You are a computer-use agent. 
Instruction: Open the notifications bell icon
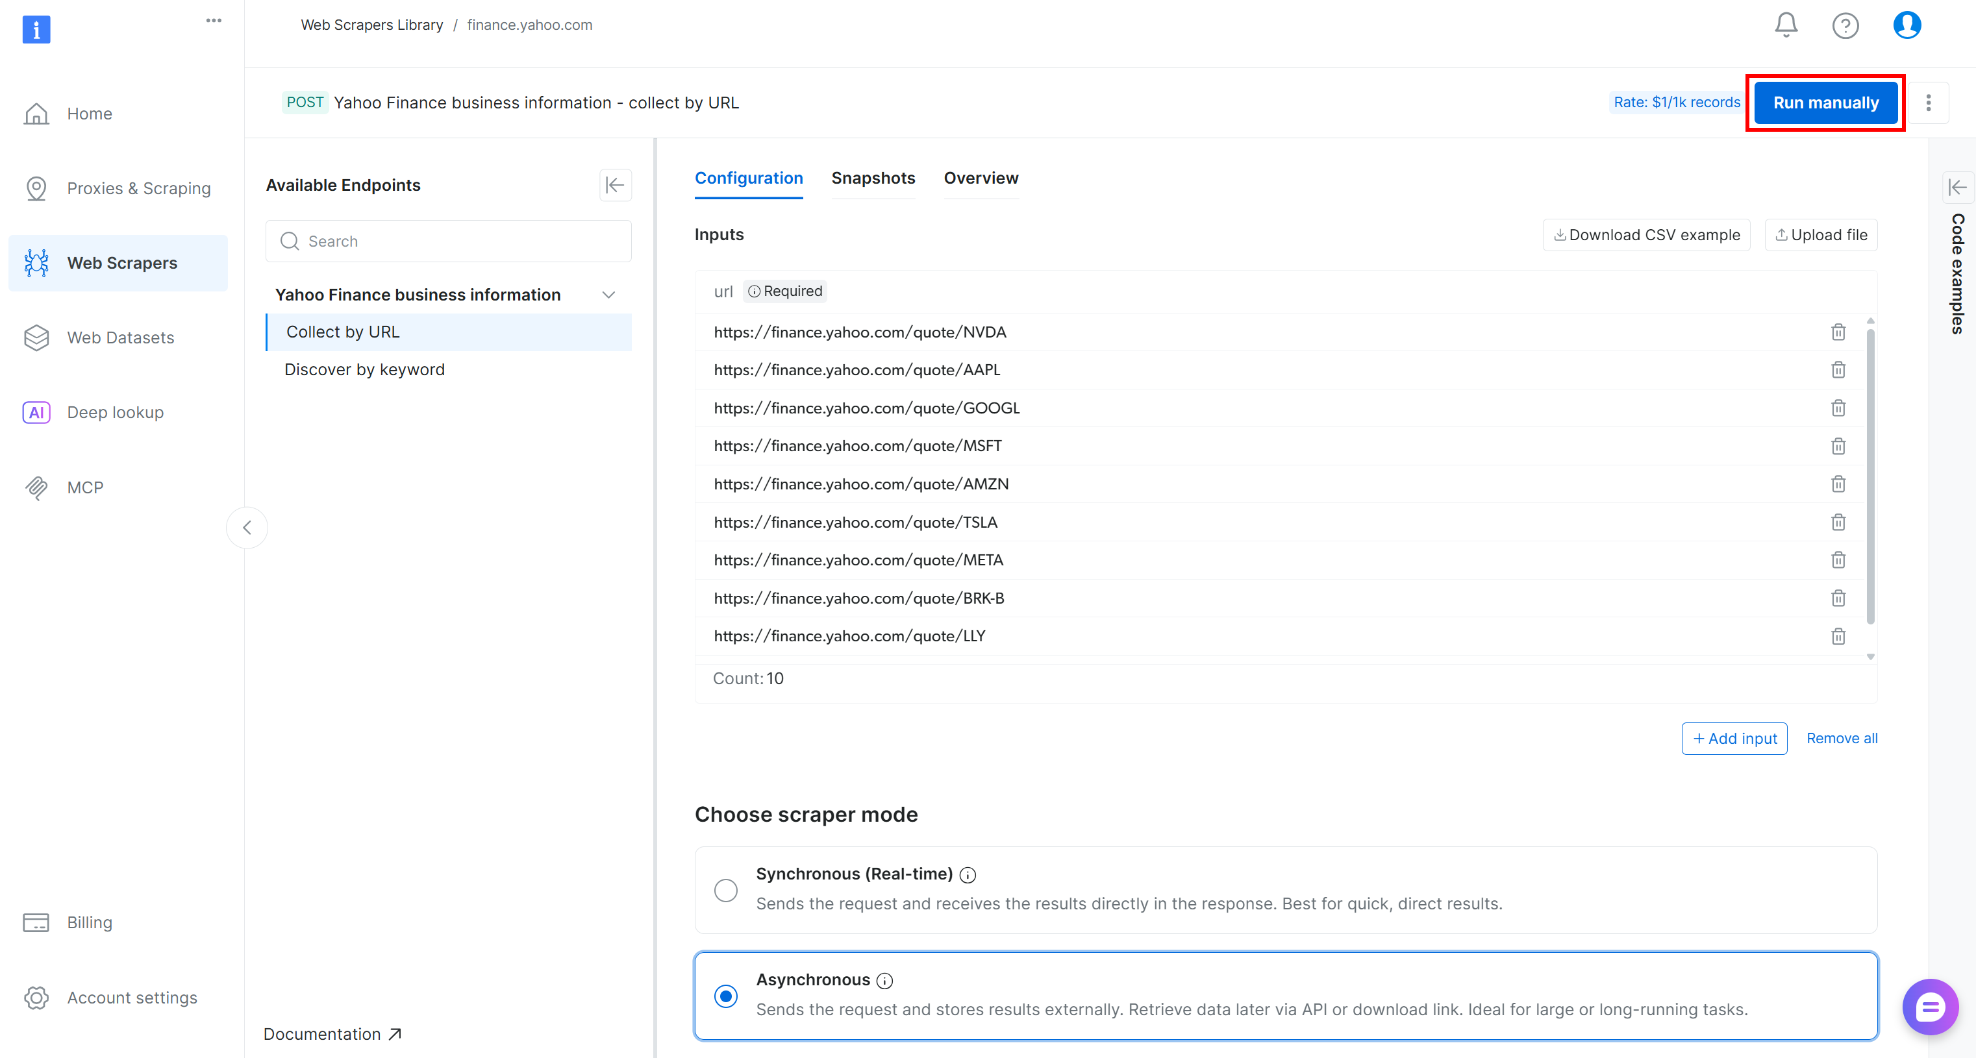point(1785,25)
